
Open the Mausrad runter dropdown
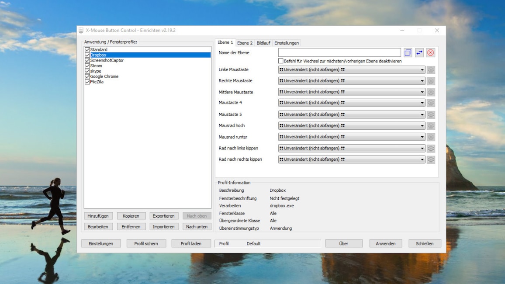click(x=352, y=137)
